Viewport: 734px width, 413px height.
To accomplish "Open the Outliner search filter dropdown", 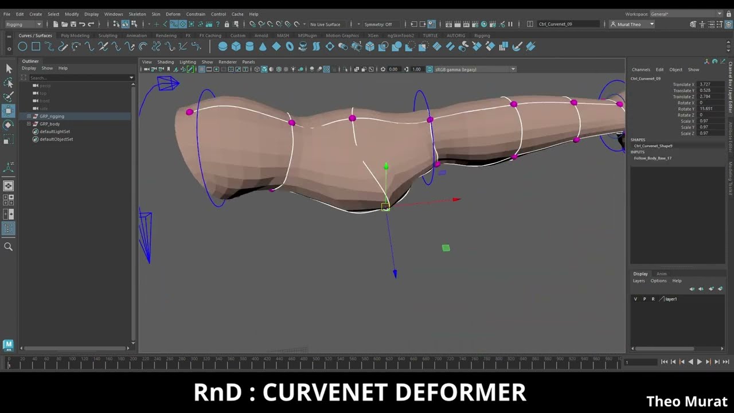I will 131,77.
